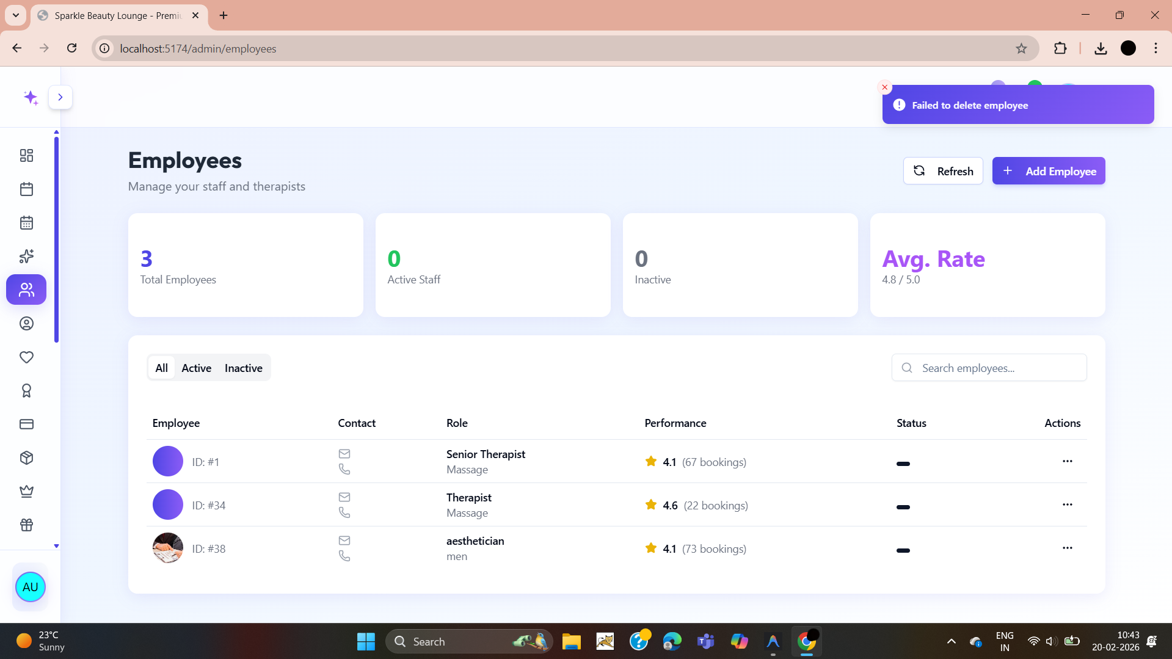Image resolution: width=1172 pixels, height=659 pixels.
Task: Switch to the Active filter tab
Action: 196,368
